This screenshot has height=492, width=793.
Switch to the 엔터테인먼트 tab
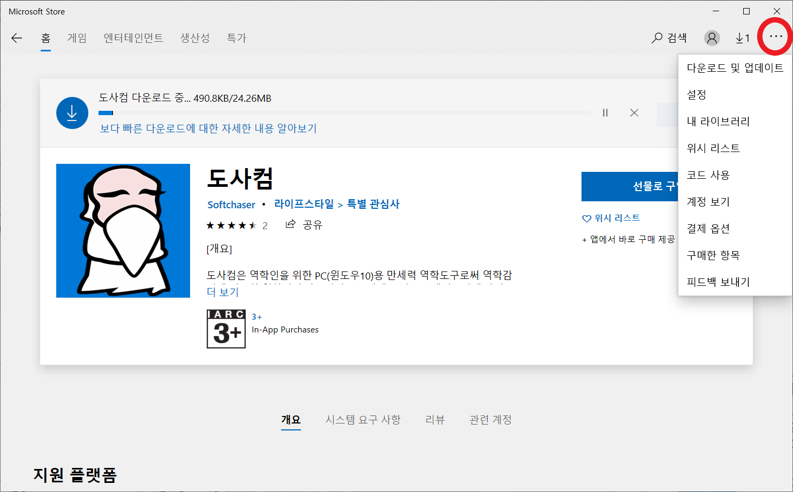pos(133,38)
